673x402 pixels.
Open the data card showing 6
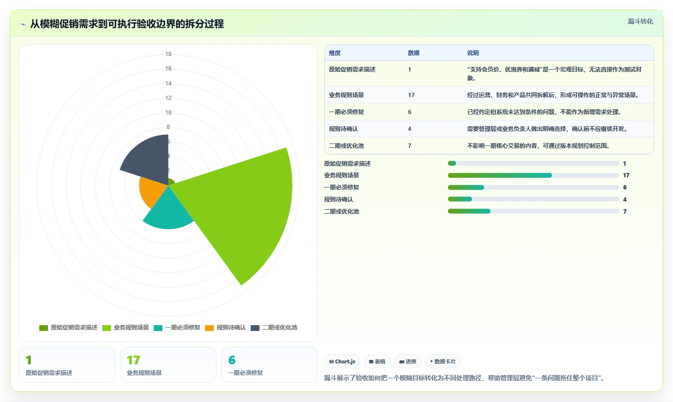click(x=269, y=365)
